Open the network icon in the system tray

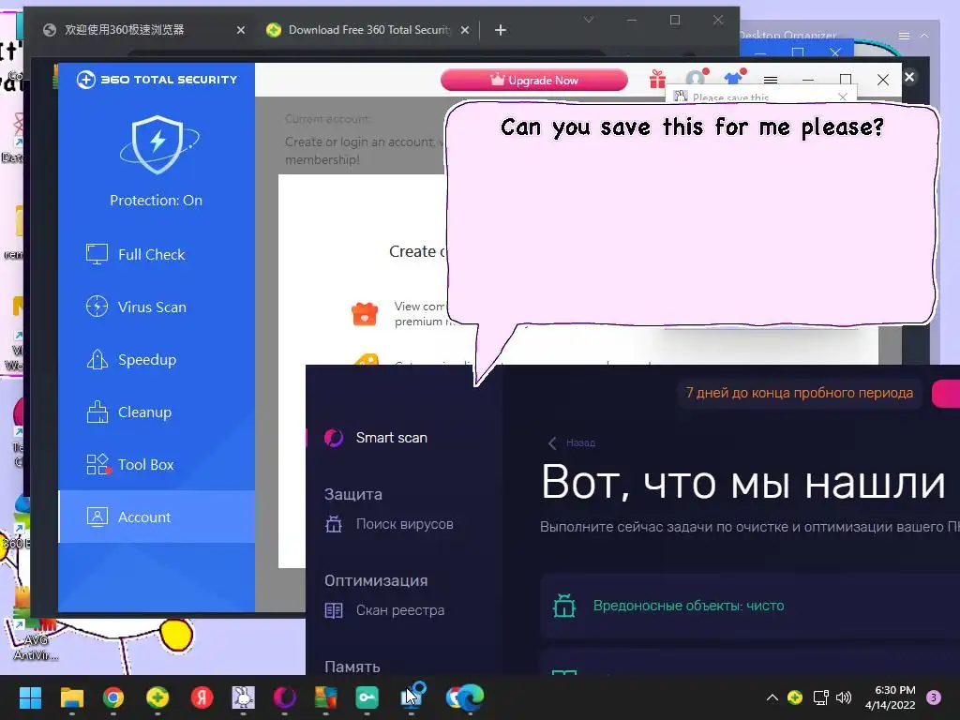[820, 697]
